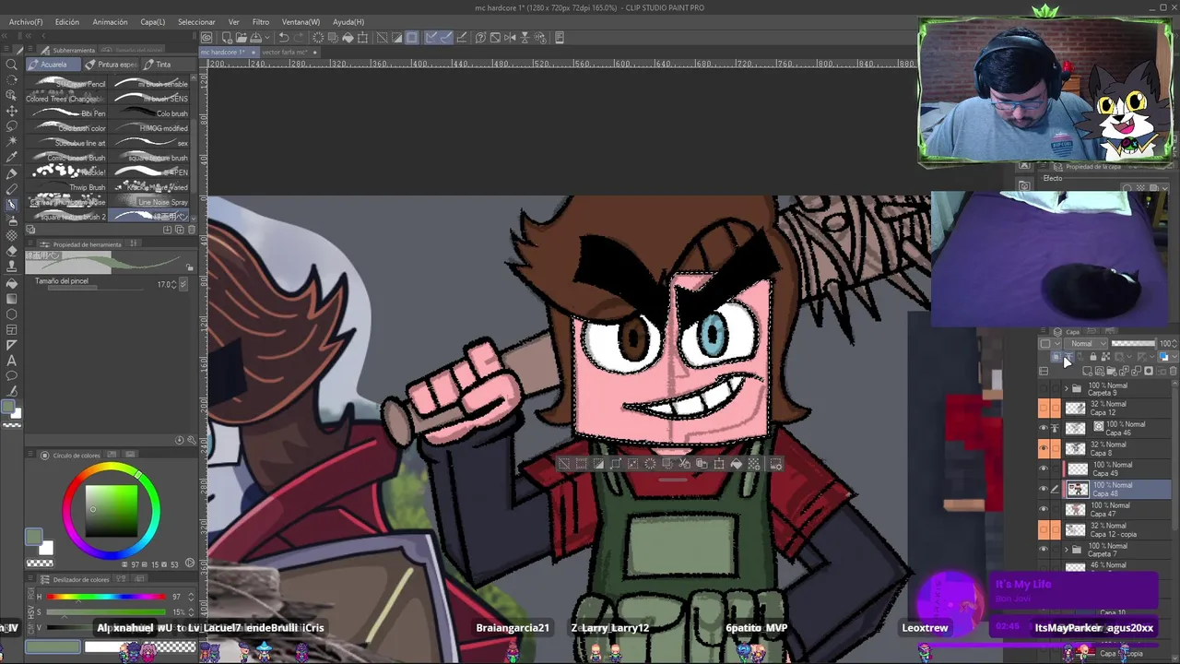Select the Zoom magnifier tool

[x=12, y=65]
